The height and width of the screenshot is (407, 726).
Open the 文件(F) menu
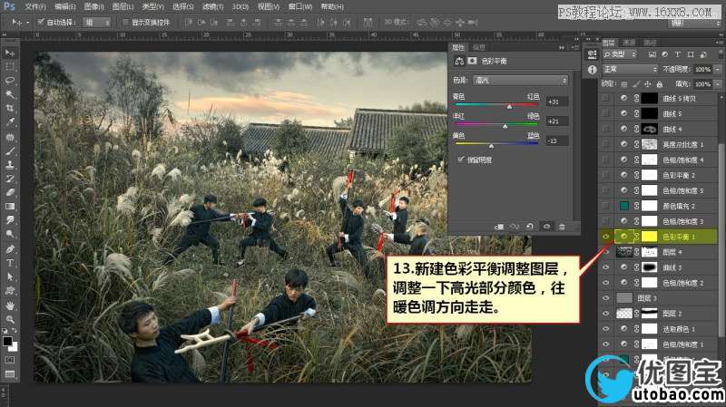35,6
